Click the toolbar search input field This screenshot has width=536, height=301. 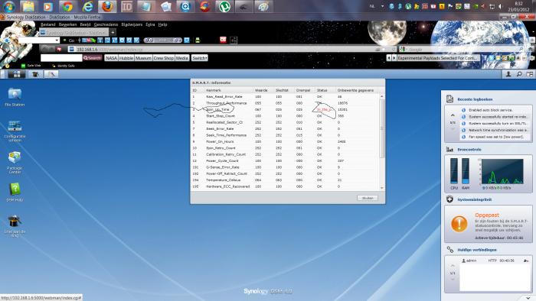pyautogui.click(x=61, y=58)
